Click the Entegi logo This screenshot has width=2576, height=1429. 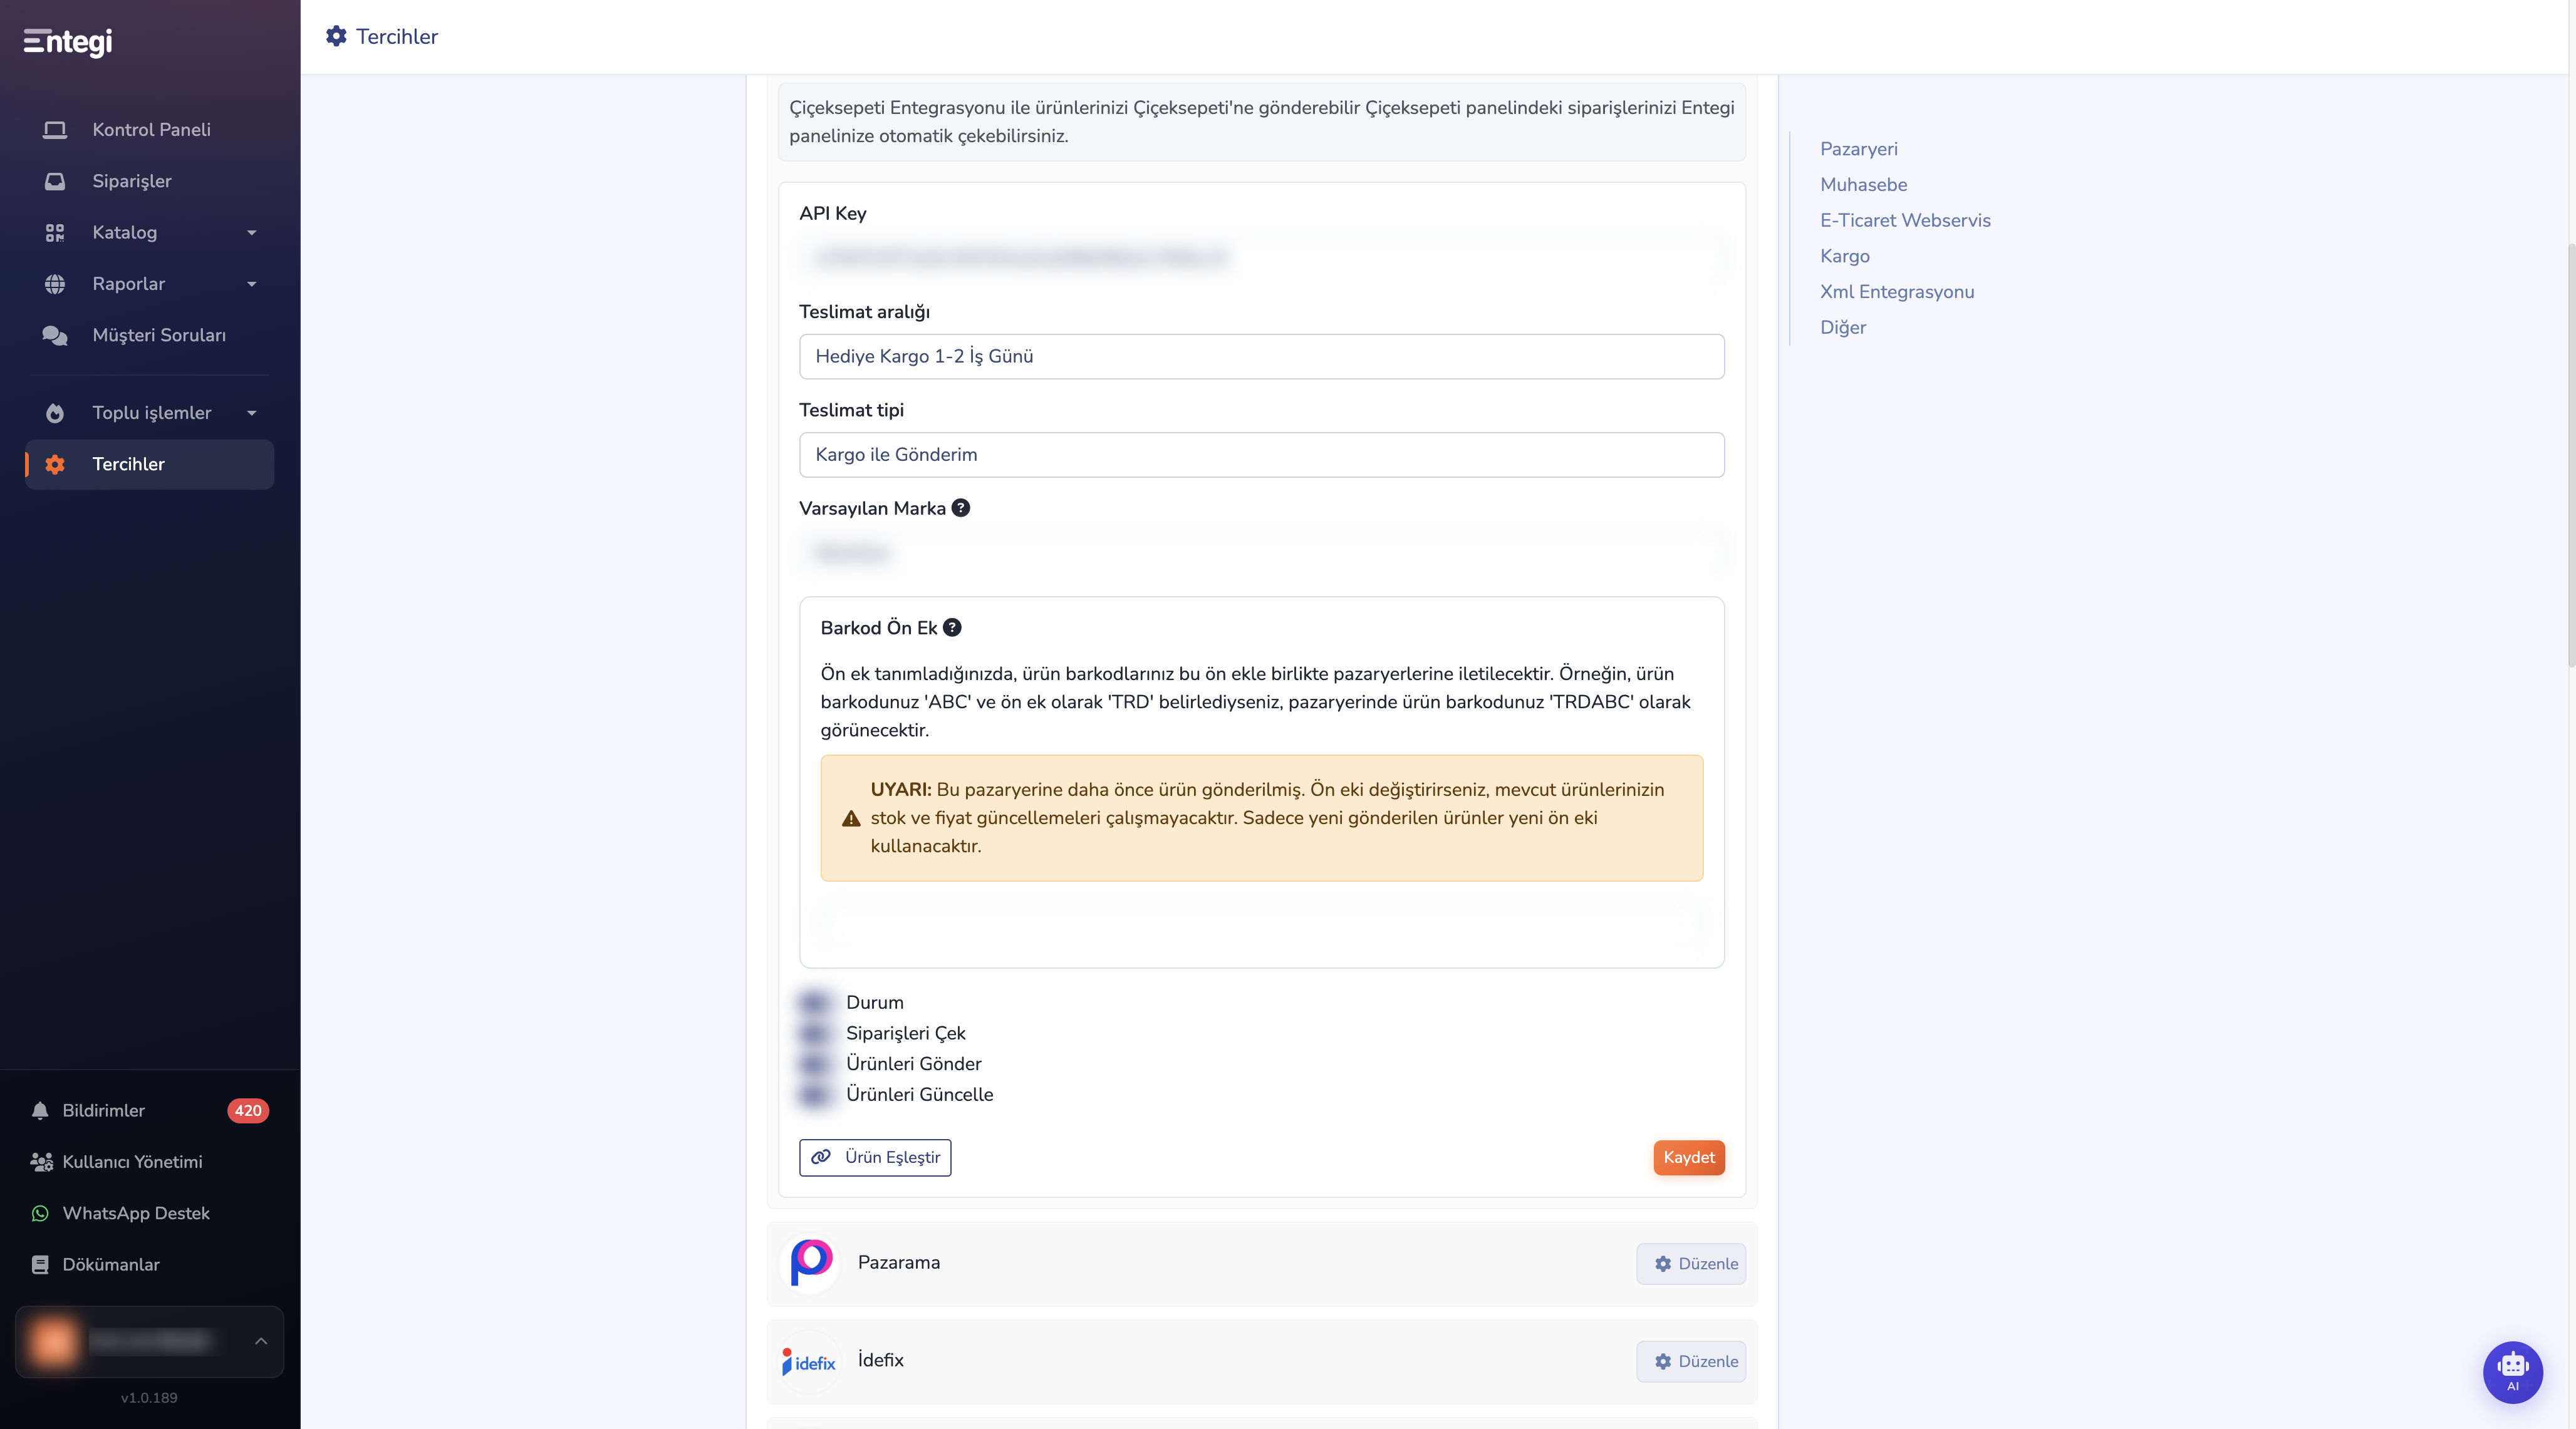point(68,41)
